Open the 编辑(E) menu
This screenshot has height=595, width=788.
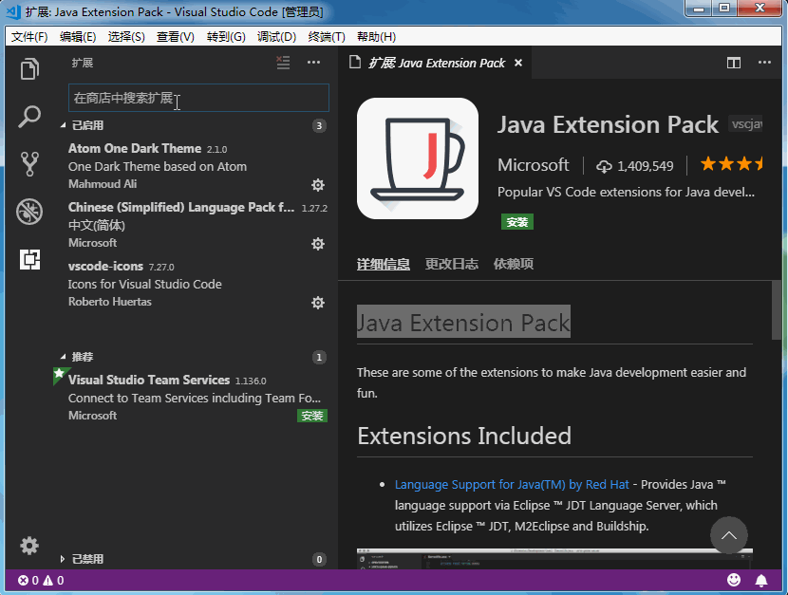pos(78,37)
